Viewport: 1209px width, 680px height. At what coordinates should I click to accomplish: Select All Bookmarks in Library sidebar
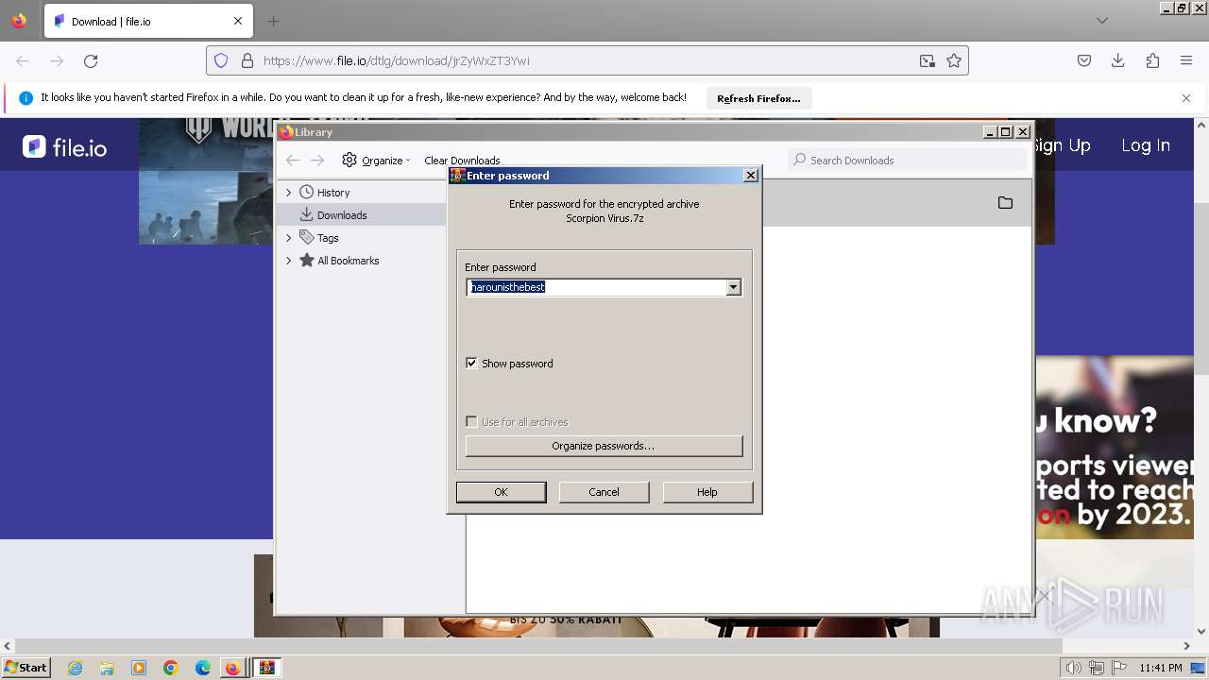click(349, 261)
